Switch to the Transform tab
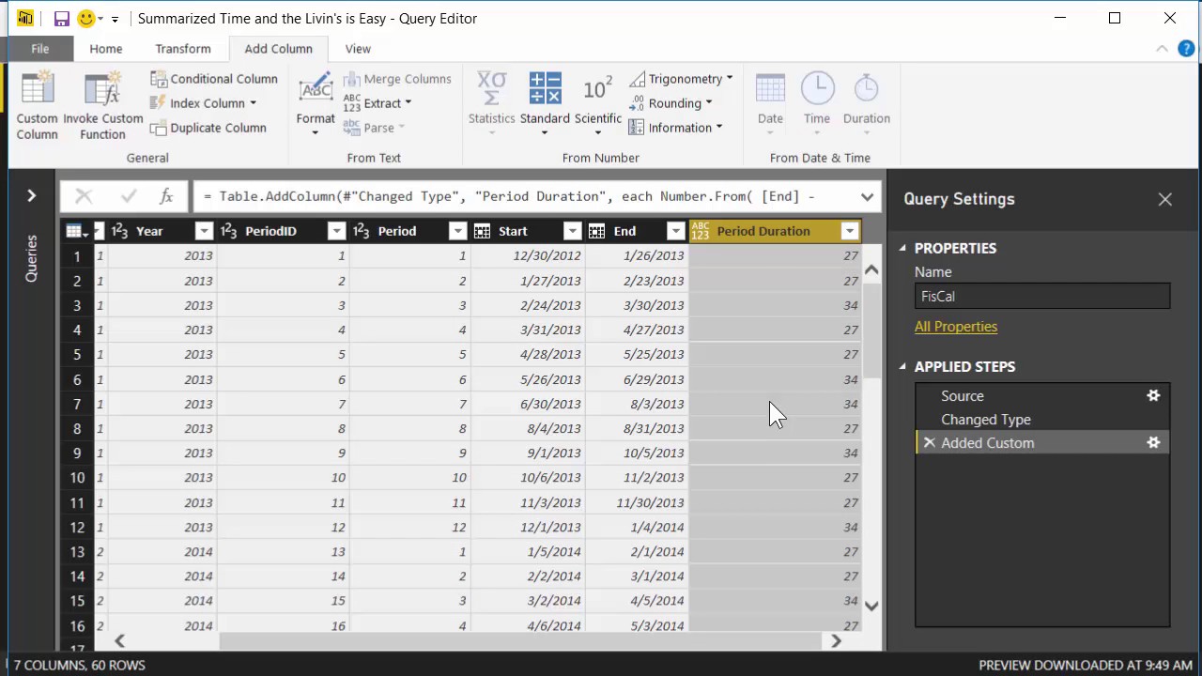 click(x=183, y=49)
